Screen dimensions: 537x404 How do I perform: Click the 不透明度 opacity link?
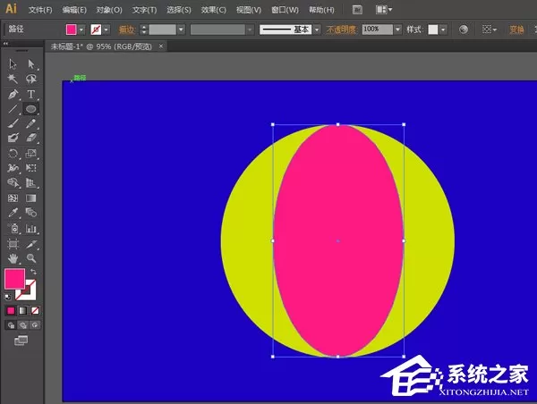click(341, 29)
